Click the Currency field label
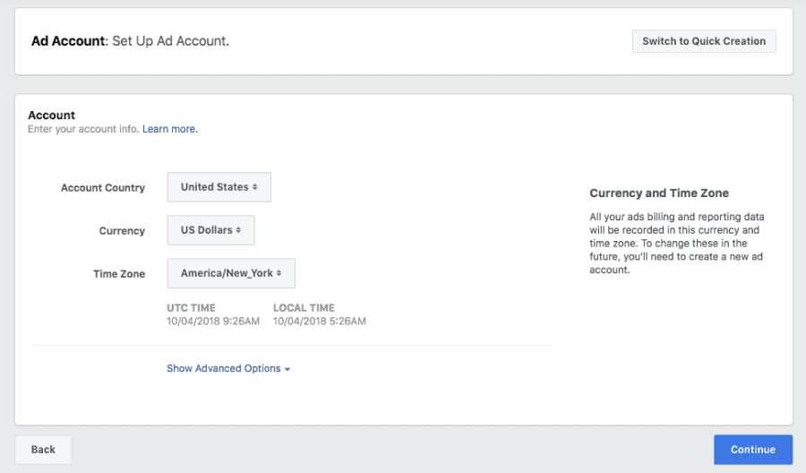The width and height of the screenshot is (806, 473). tap(122, 231)
